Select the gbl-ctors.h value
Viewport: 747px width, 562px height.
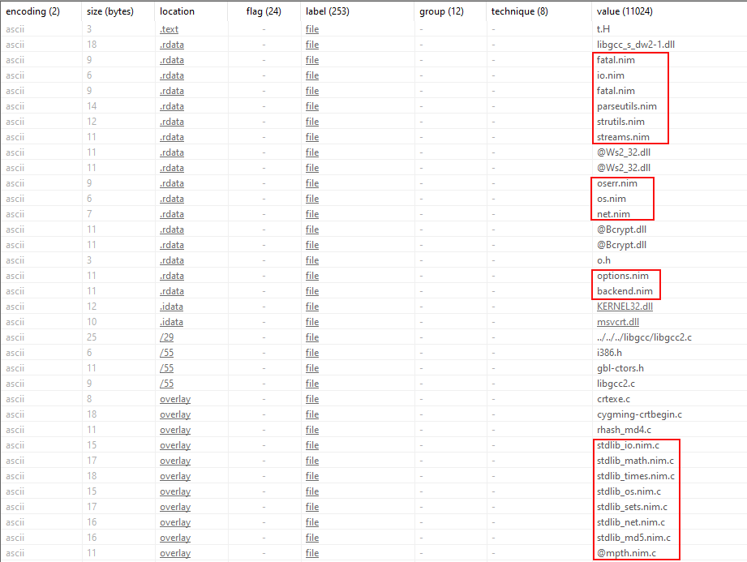pos(620,368)
